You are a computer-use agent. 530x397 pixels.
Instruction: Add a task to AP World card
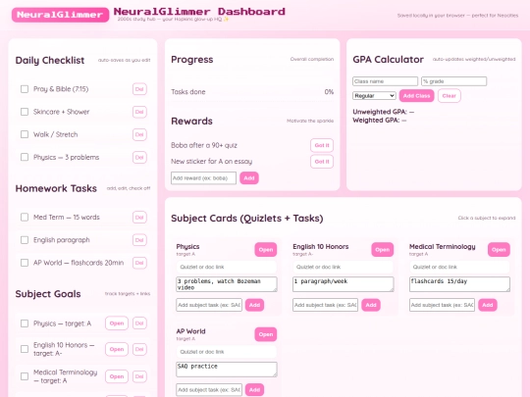[254, 389]
